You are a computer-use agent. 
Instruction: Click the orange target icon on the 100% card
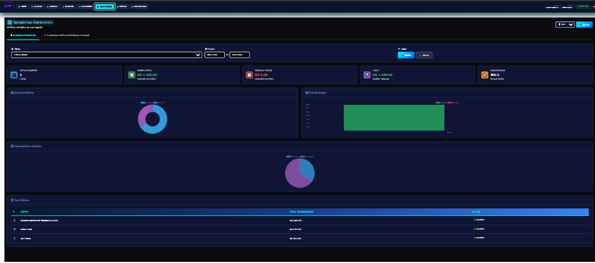485,75
